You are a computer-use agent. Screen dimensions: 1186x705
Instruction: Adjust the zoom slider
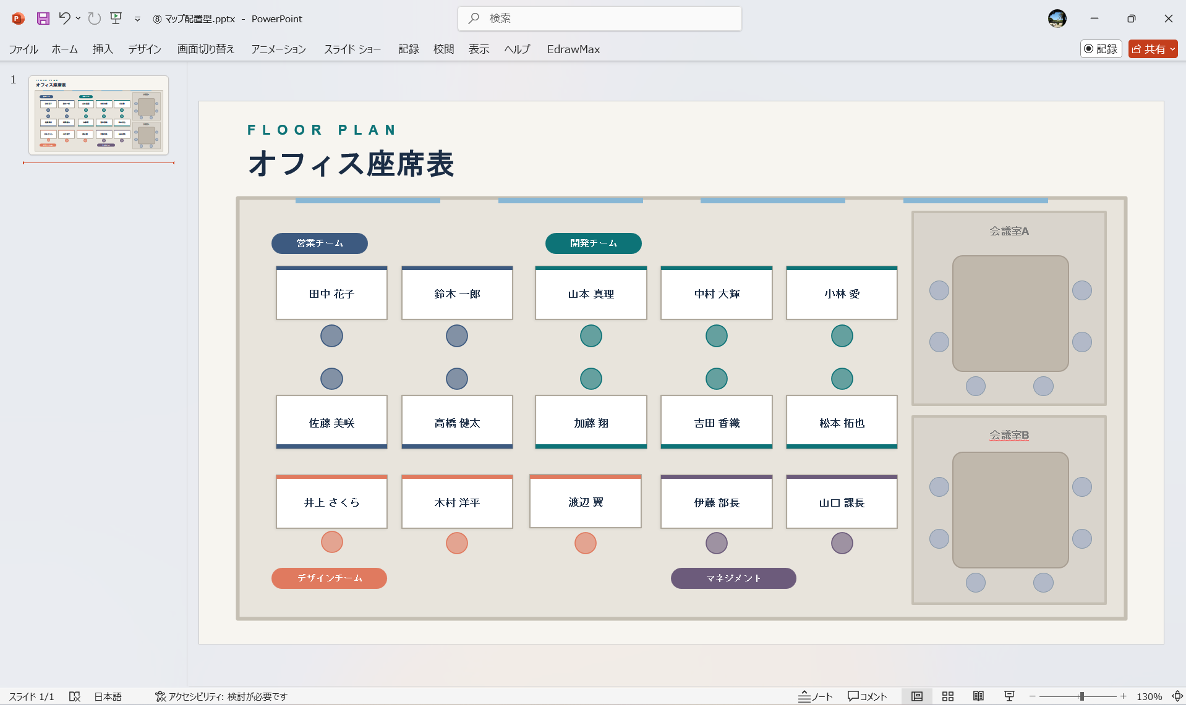pyautogui.click(x=1081, y=696)
